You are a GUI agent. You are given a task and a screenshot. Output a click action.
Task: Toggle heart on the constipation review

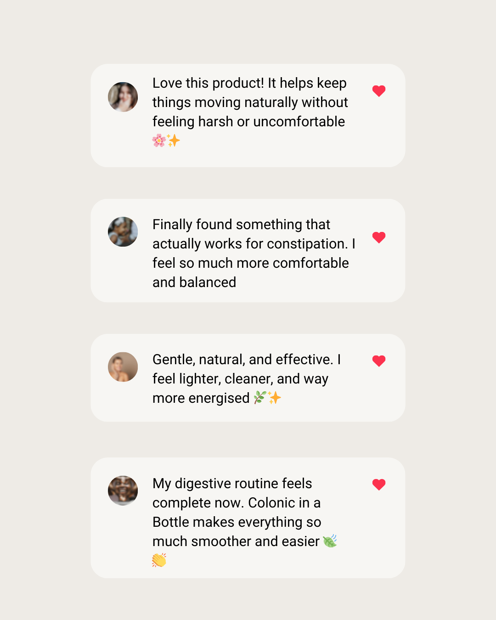(x=379, y=237)
